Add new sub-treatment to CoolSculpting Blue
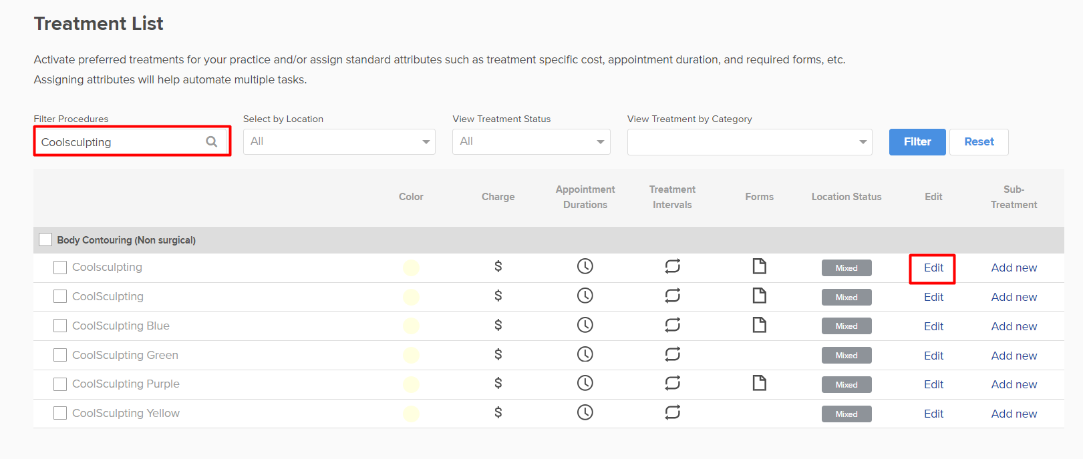 tap(1014, 326)
